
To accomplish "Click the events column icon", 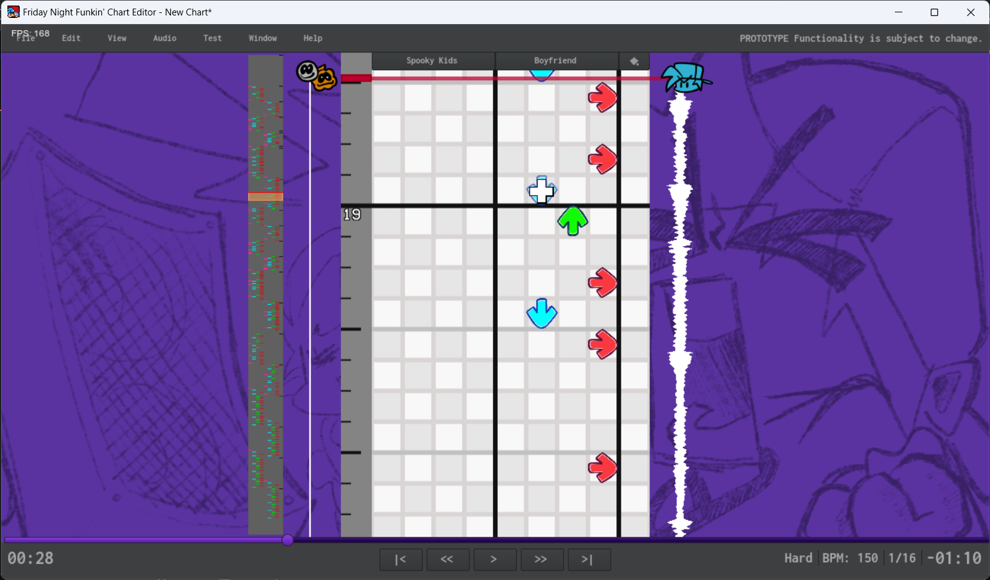I will click(634, 61).
